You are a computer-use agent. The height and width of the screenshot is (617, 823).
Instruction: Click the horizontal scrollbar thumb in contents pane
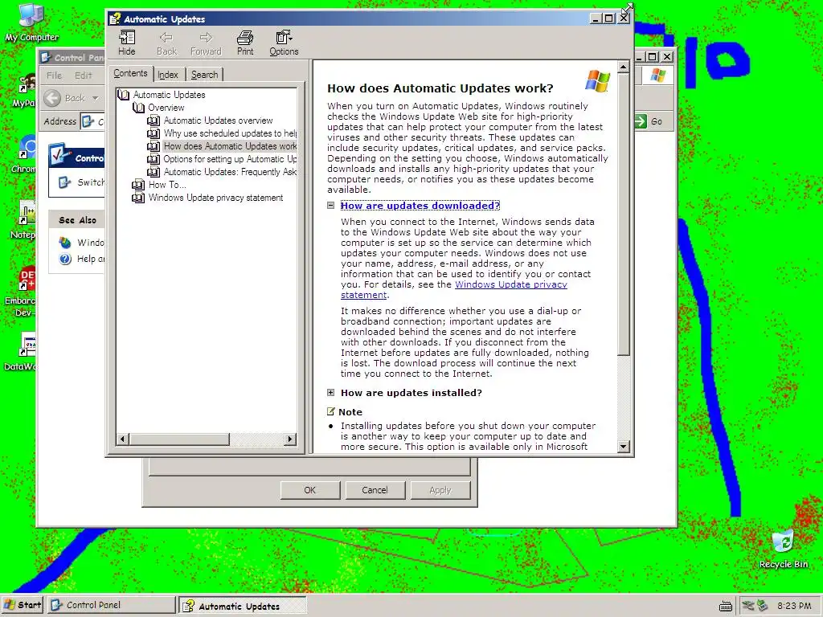(179, 439)
